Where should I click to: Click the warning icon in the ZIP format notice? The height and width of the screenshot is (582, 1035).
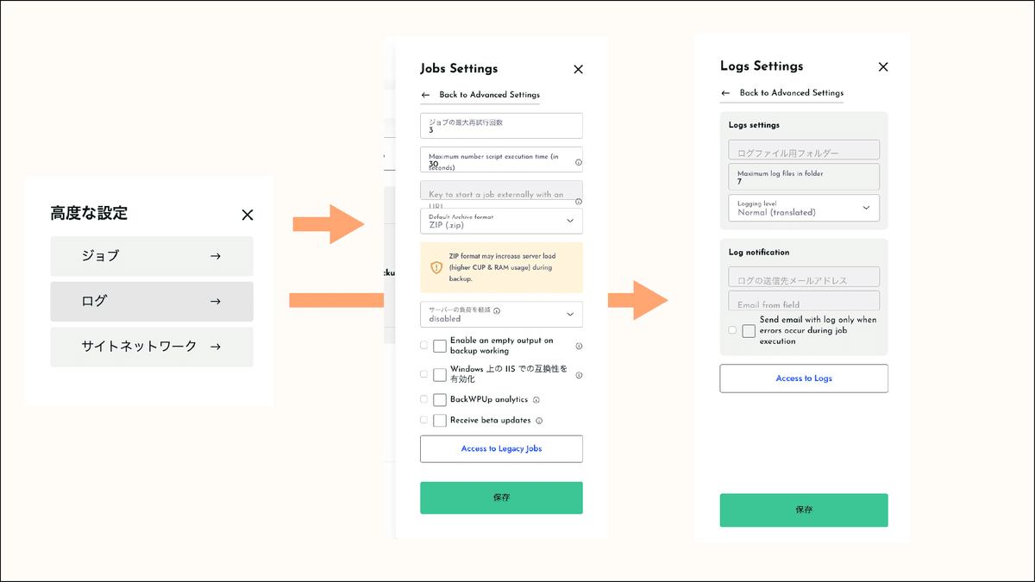pyautogui.click(x=435, y=266)
